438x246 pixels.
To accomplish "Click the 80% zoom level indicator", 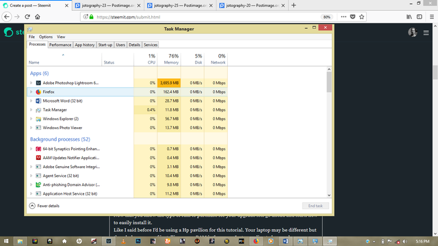I will tap(326, 17).
